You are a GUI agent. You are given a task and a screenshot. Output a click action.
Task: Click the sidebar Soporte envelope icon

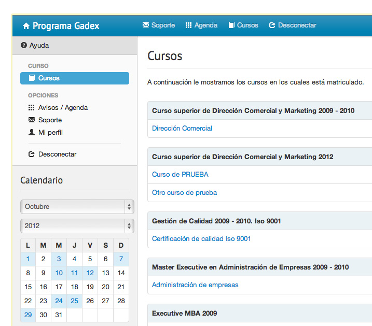coord(31,120)
